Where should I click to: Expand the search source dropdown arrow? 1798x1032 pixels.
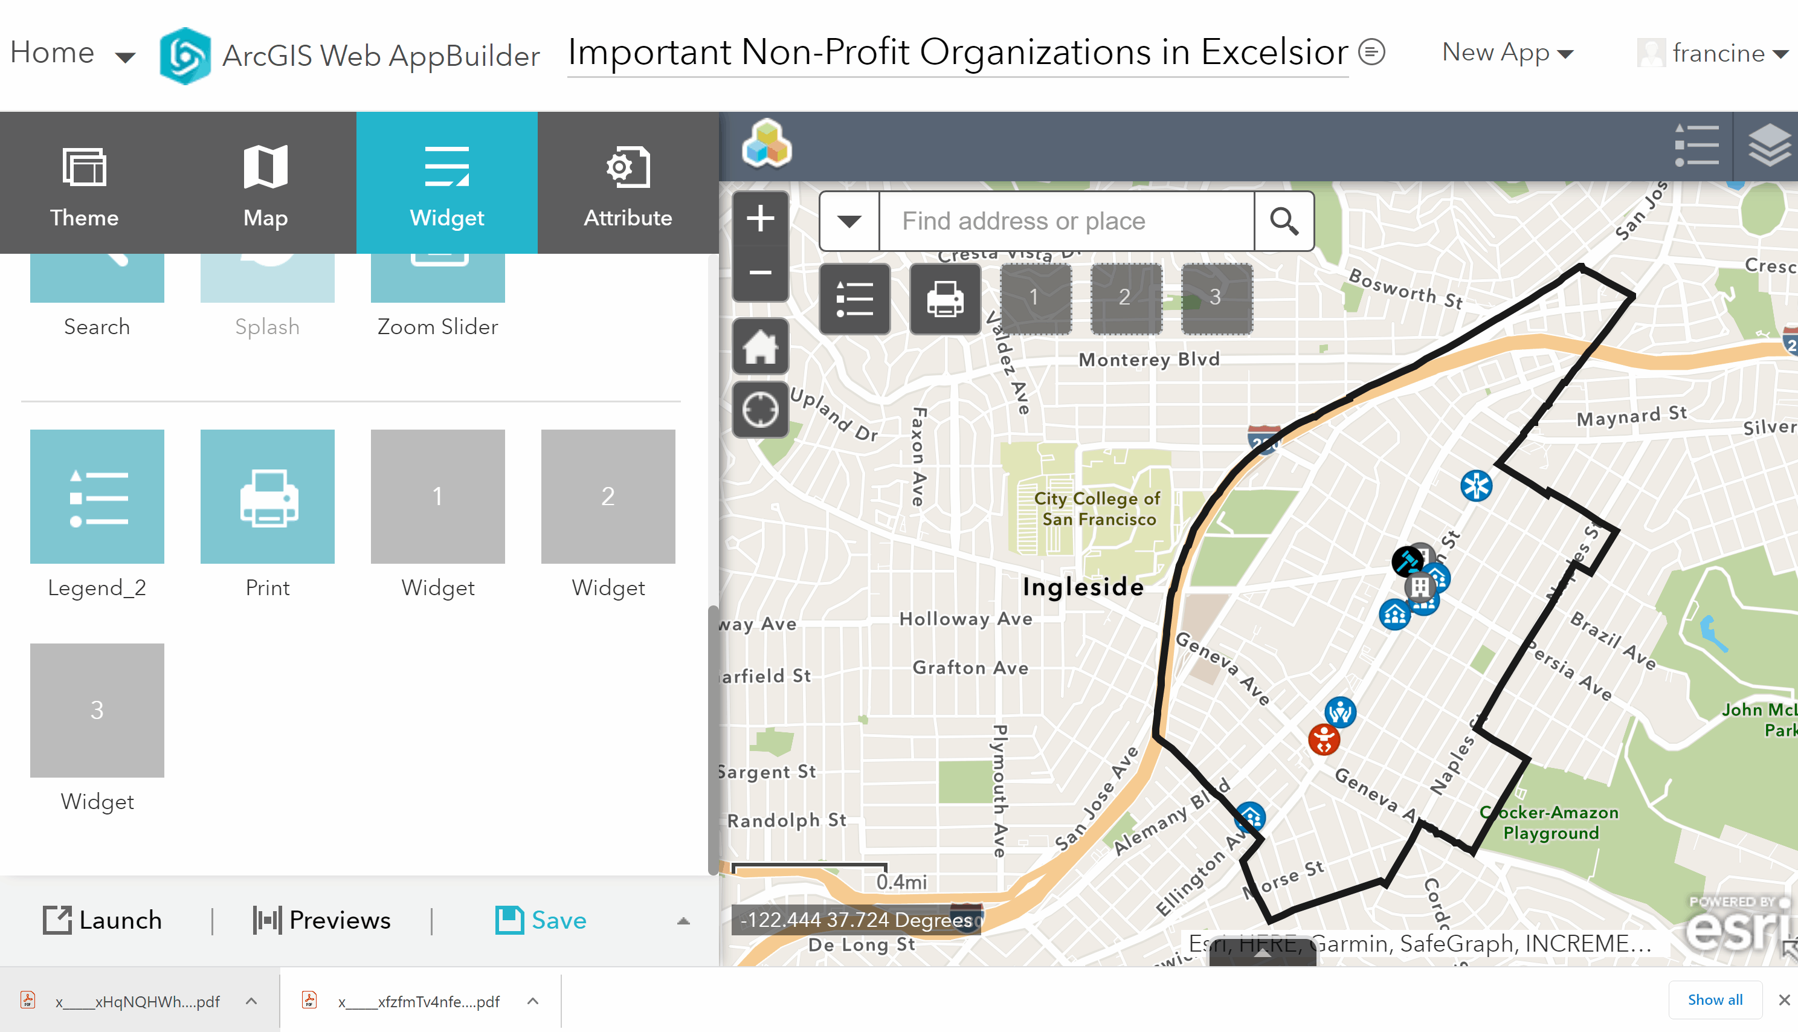849,221
